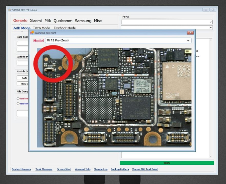The image size is (226, 184).
Task: Click the log panel scrollbar down arrow
Action: pyautogui.click(x=210, y=156)
